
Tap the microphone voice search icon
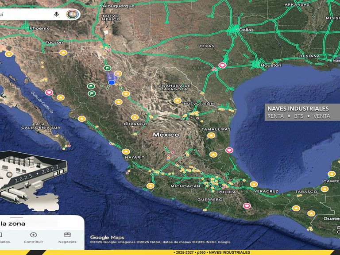point(56,14)
